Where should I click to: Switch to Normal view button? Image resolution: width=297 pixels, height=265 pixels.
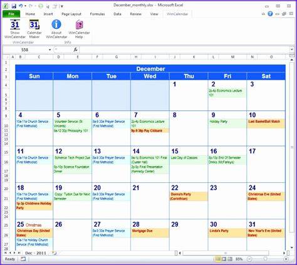coord(218,259)
